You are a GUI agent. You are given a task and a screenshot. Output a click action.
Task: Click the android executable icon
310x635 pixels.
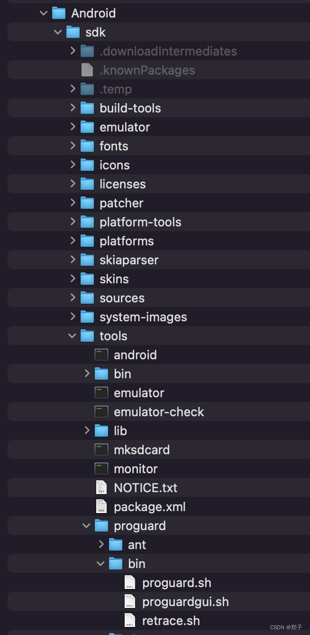coord(101,355)
